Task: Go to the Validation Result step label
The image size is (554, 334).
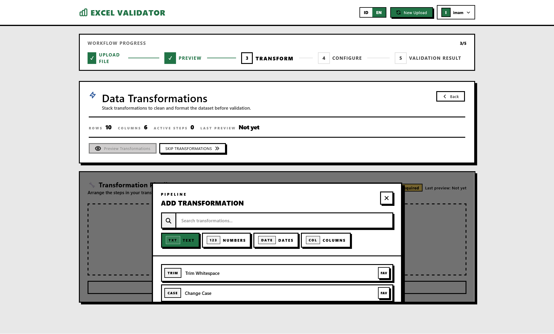Action: coord(435,58)
